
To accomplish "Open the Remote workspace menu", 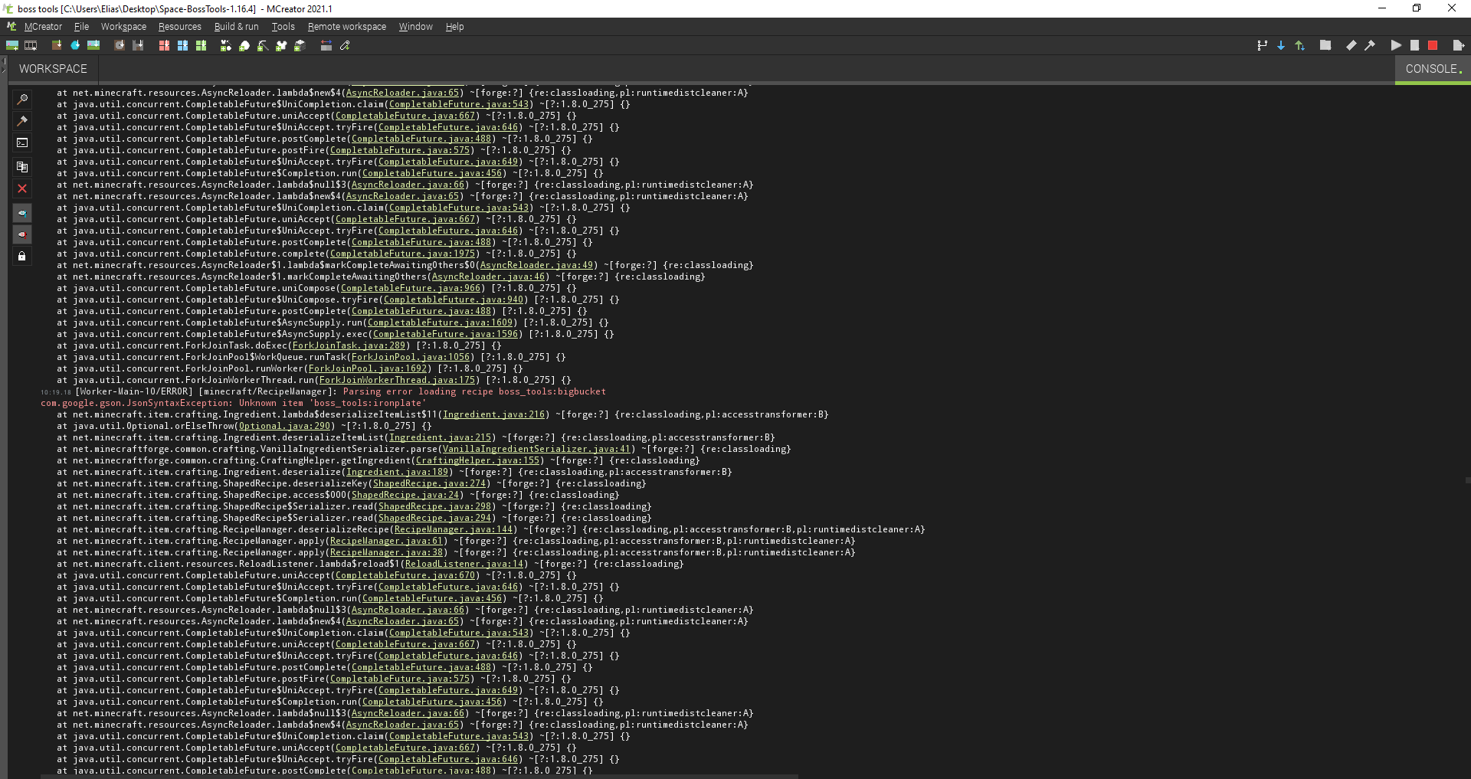I will [346, 26].
